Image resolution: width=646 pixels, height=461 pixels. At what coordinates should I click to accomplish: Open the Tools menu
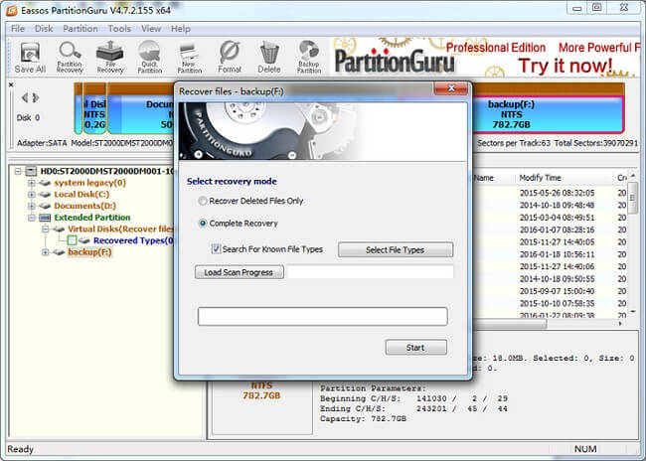119,29
